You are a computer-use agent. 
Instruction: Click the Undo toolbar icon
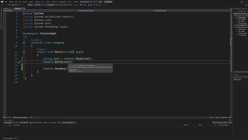coord(20,5)
